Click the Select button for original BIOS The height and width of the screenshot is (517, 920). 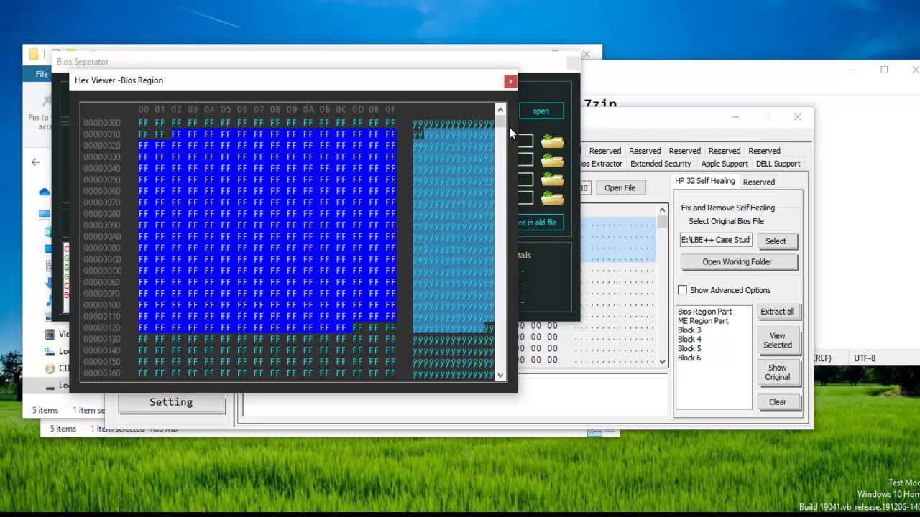tap(776, 241)
